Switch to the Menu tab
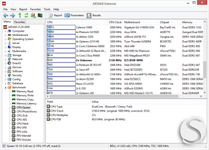The image size is (209, 150). (7, 22)
